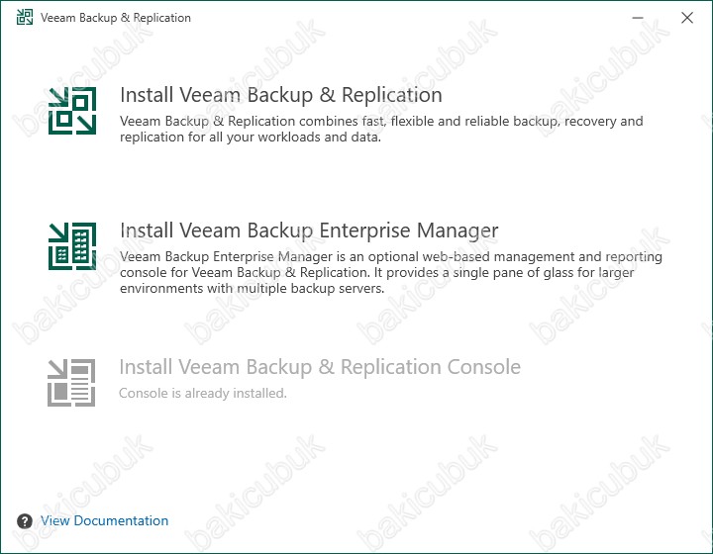
Task: Click the "environments with multiple backup servers" description line
Action: 253,289
